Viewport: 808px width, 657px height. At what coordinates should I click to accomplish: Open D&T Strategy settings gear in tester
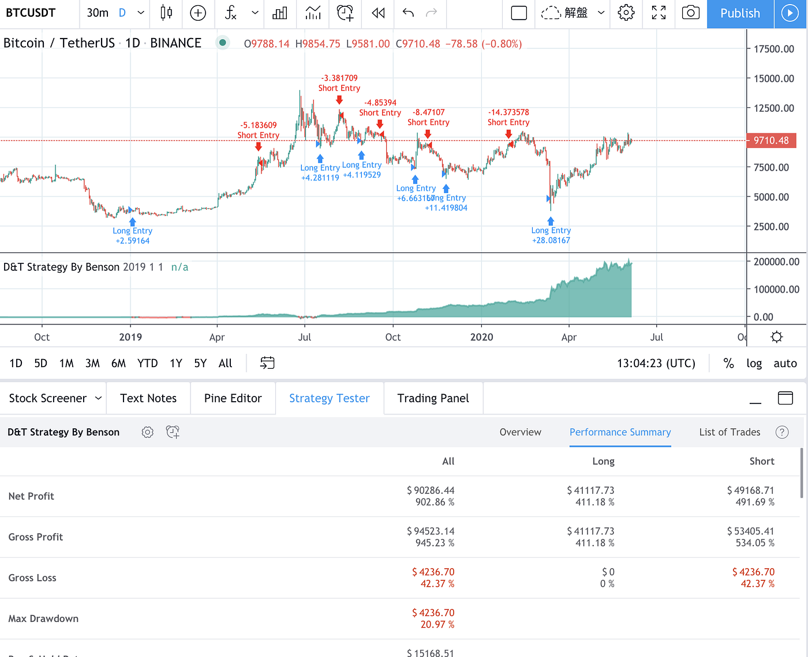pos(148,432)
